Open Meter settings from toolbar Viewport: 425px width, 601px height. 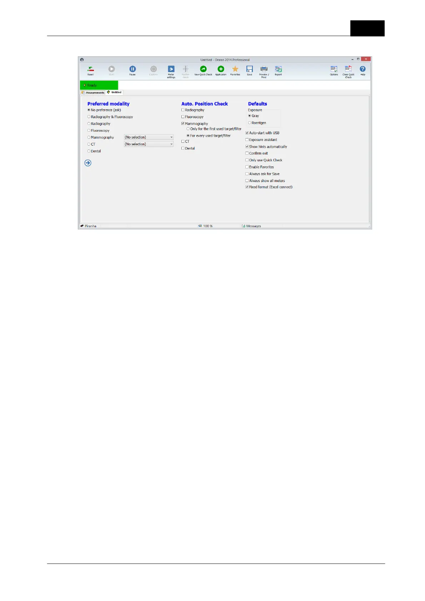pos(171,69)
